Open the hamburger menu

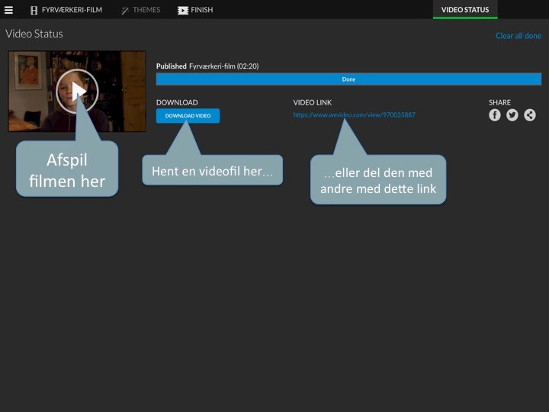(x=8, y=10)
